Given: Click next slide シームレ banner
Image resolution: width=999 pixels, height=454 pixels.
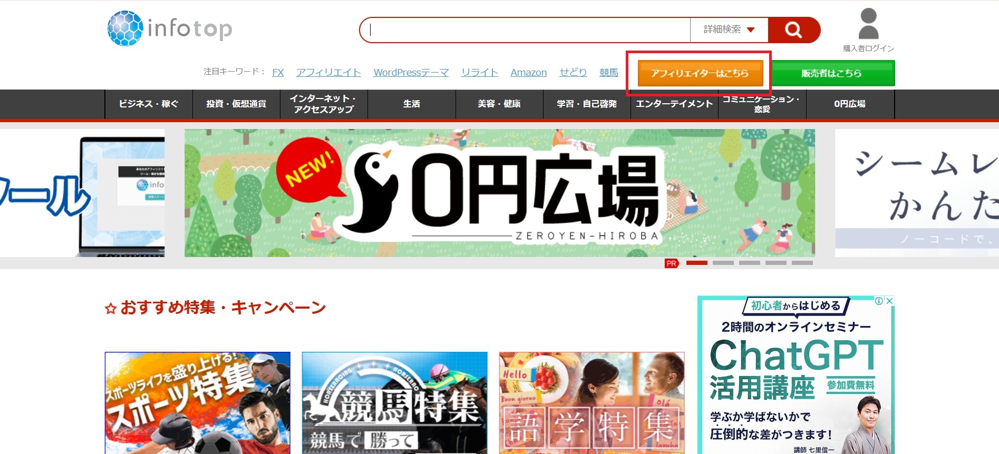Looking at the screenshot, I should point(917,193).
